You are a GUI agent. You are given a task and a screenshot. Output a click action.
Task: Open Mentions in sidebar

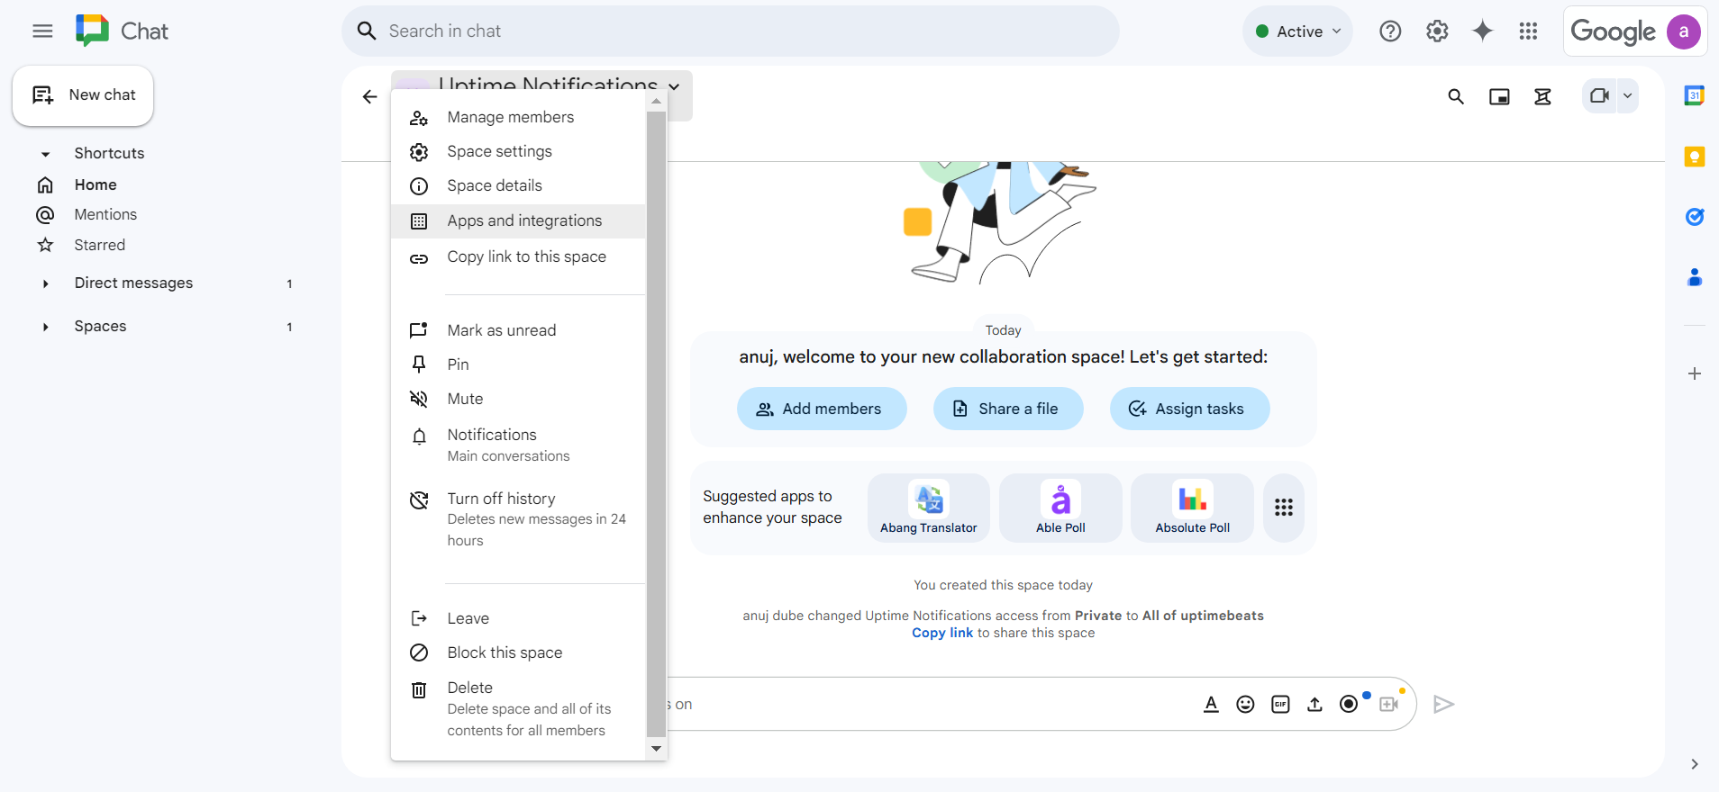pos(105,214)
